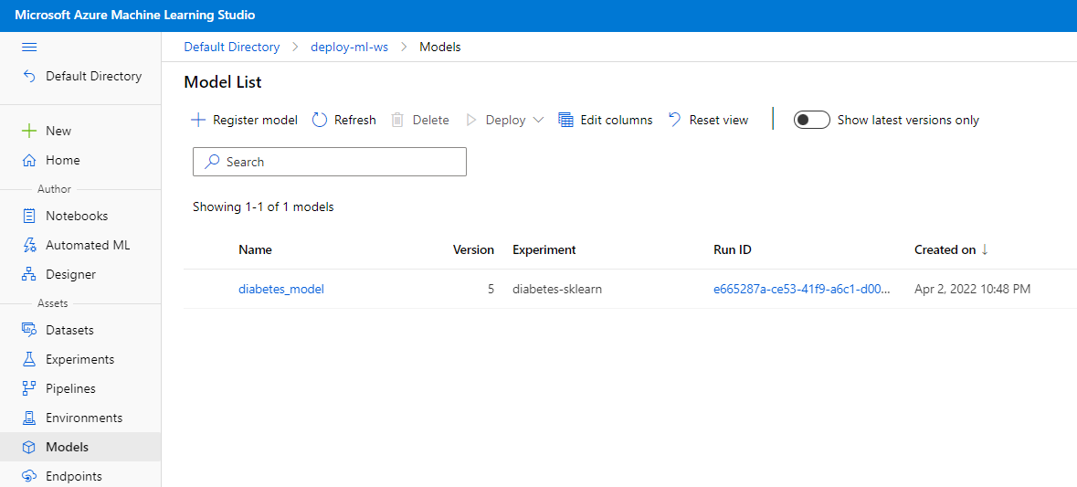Screen dimensions: 1077x487
Task: Open the Designer icon in sidebar
Action: tap(29, 275)
